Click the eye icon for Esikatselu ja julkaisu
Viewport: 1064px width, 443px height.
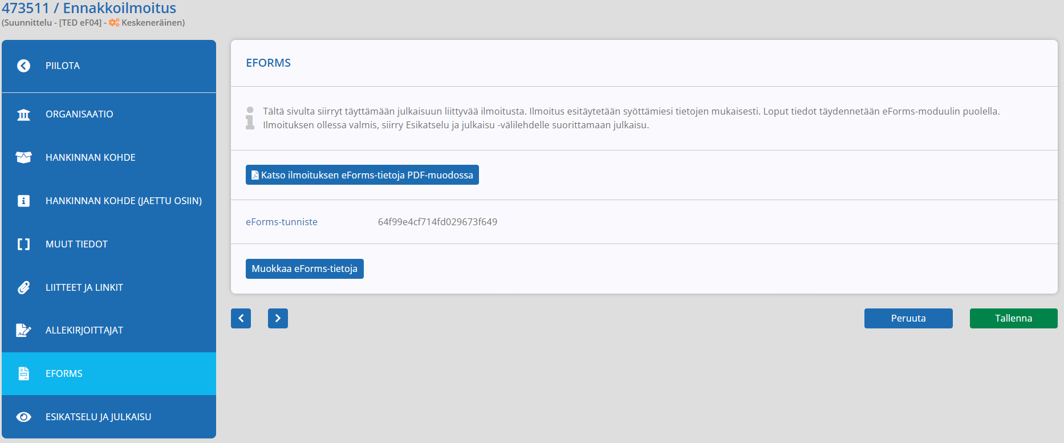[23, 417]
